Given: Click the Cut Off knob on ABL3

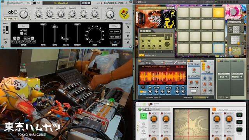Looking at the screenshot, I should pyautogui.click(x=49, y=14).
